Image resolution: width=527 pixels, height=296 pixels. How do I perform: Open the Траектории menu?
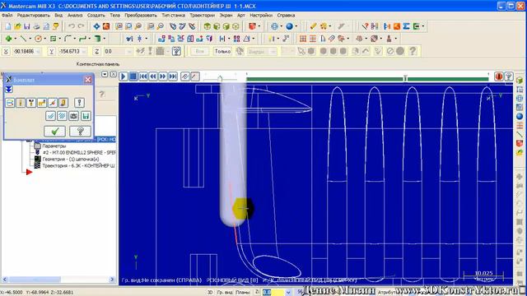[x=202, y=16]
